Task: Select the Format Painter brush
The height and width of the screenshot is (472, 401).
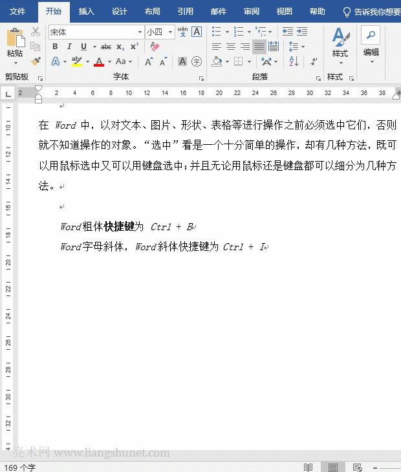Action: coord(36,61)
